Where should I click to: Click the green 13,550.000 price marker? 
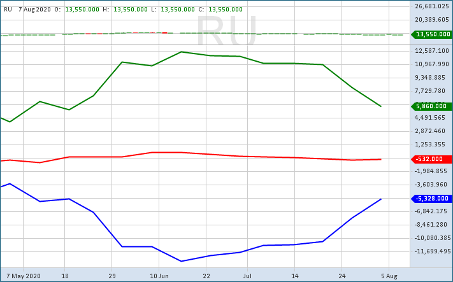[x=431, y=34]
